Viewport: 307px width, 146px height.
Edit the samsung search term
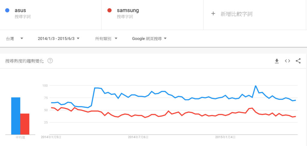click(128, 10)
